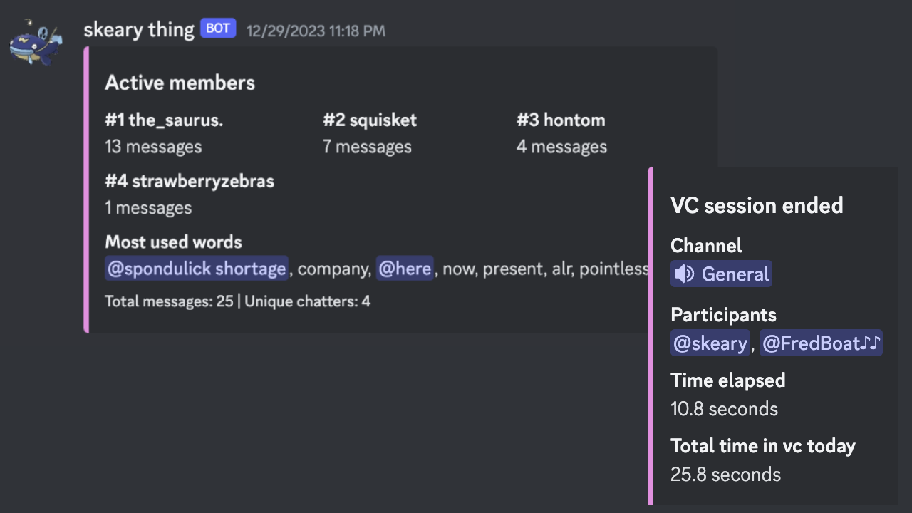
Task: Select the @here mention
Action: (x=405, y=269)
